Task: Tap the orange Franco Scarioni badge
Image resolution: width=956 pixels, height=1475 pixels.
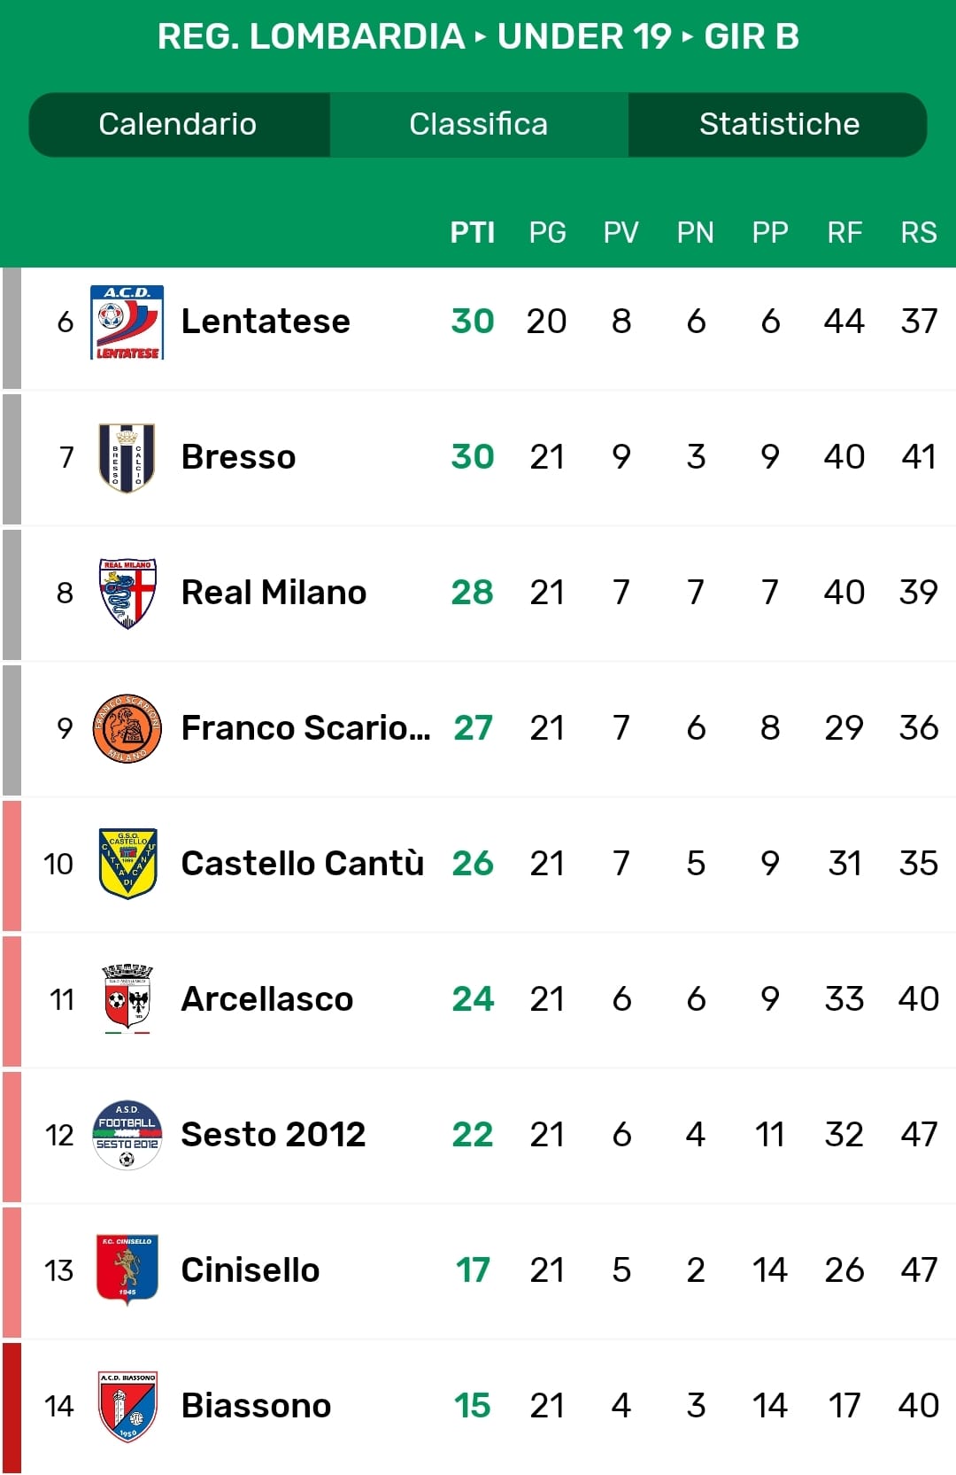Action: [x=127, y=728]
